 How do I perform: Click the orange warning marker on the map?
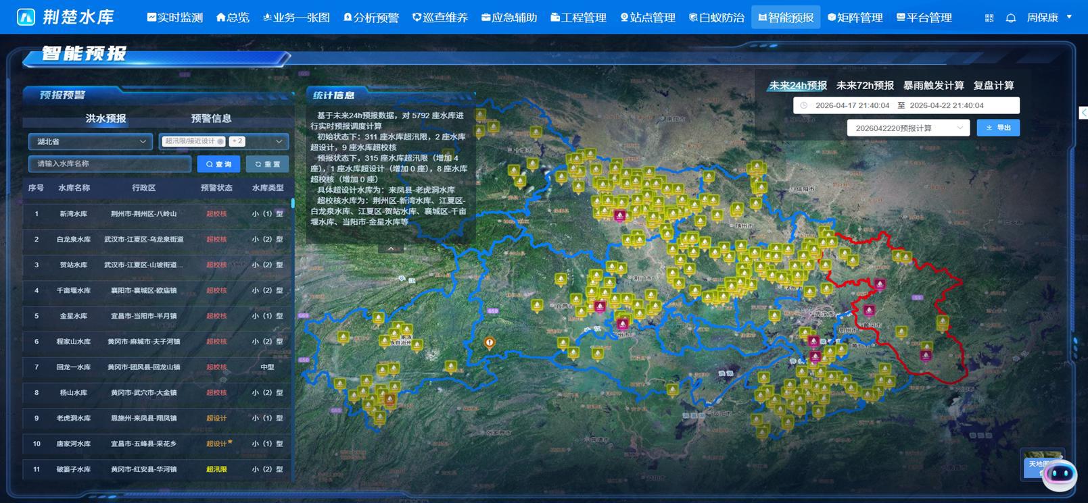490,342
